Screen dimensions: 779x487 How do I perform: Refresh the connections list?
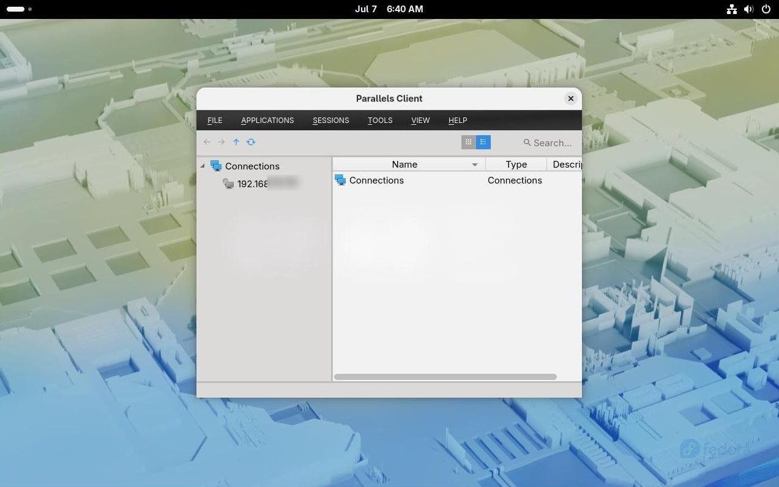tap(251, 142)
